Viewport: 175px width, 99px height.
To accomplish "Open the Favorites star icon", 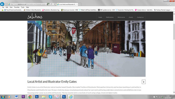I will (x=170, y=4).
